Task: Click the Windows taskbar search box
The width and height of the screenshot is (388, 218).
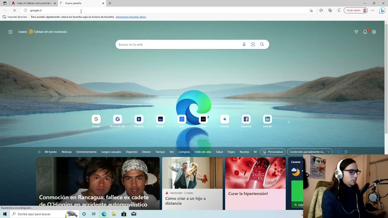Action: click(44, 214)
